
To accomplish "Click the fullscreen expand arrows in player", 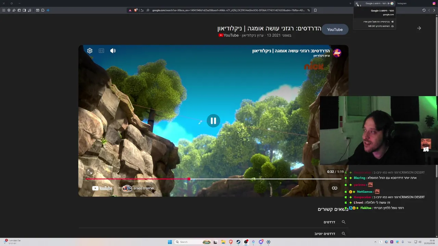I will [x=90, y=172].
